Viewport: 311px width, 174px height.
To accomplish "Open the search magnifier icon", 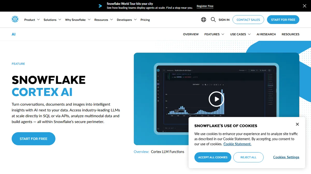I will [x=213, y=20].
